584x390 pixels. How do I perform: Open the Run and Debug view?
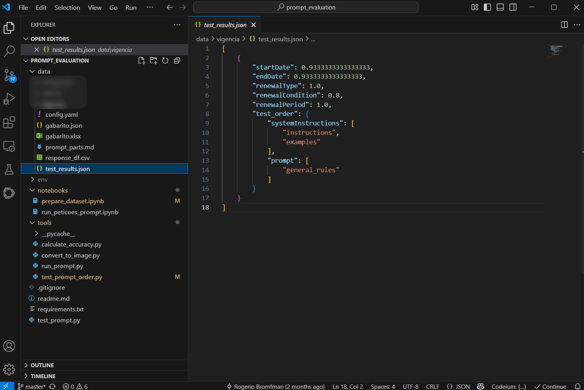9,99
